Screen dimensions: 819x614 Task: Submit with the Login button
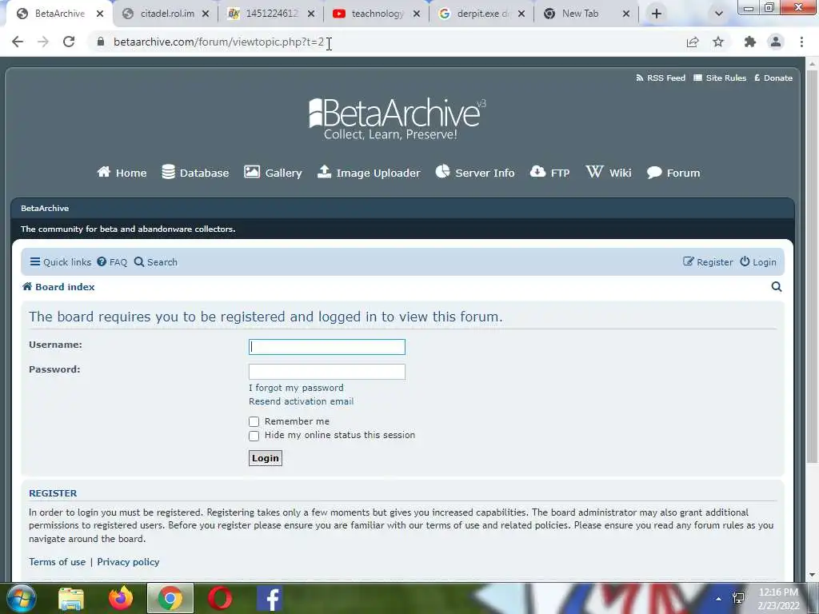click(x=266, y=458)
